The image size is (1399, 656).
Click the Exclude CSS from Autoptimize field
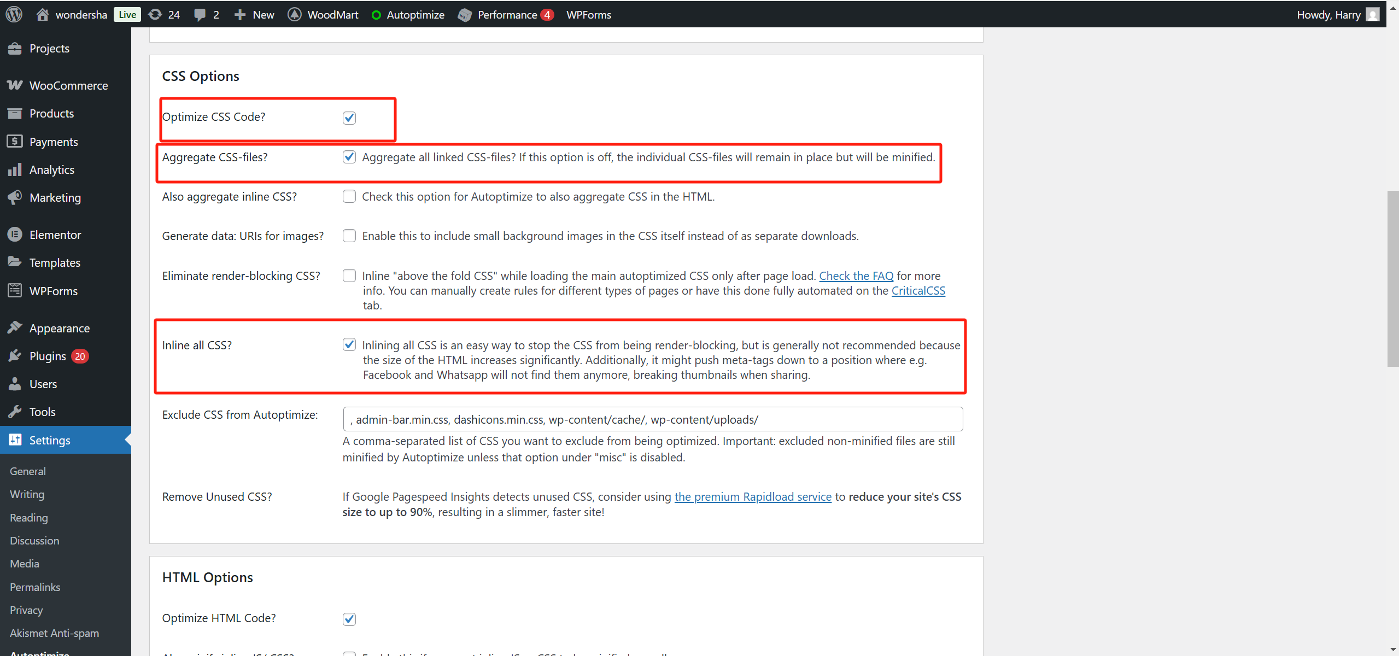pyautogui.click(x=652, y=419)
